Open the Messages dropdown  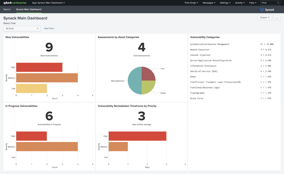pos(209,3)
